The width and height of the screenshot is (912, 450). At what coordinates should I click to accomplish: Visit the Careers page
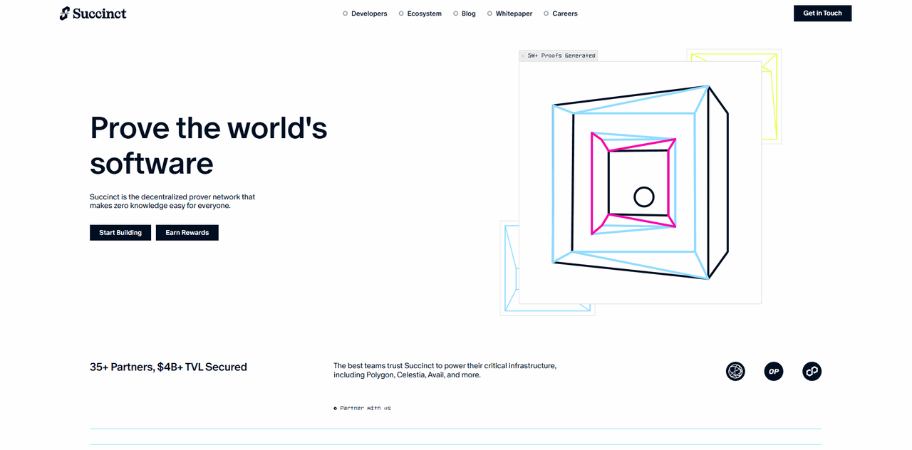click(564, 14)
